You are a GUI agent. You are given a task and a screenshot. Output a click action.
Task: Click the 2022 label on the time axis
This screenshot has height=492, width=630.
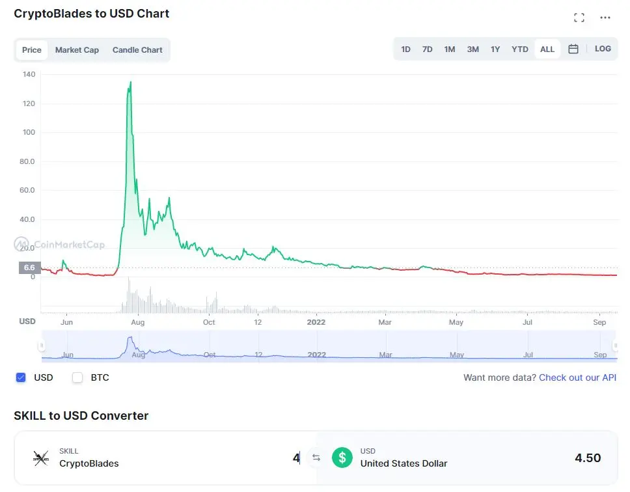point(316,322)
